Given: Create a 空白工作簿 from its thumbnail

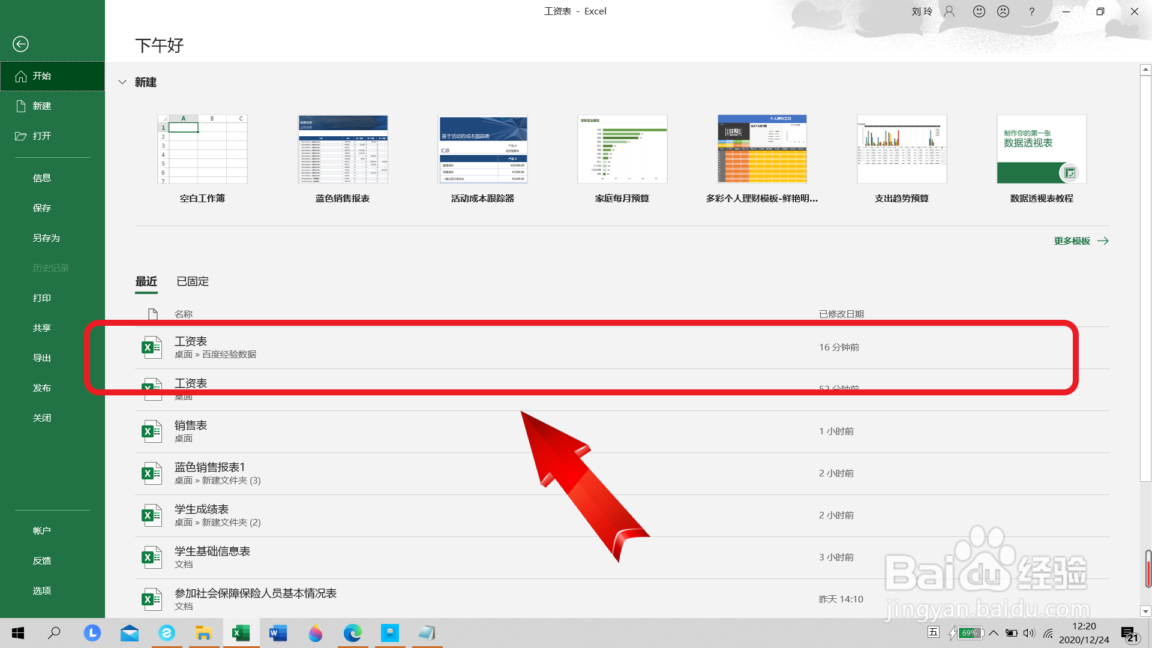Looking at the screenshot, I should [202, 149].
